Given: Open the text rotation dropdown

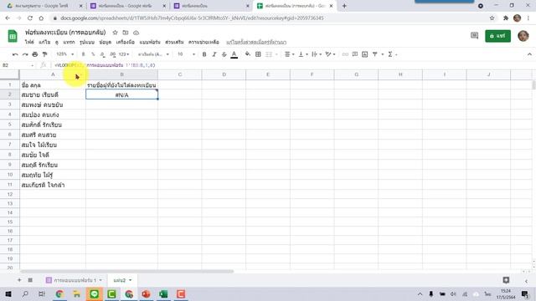Looking at the screenshot, I should (x=330, y=54).
